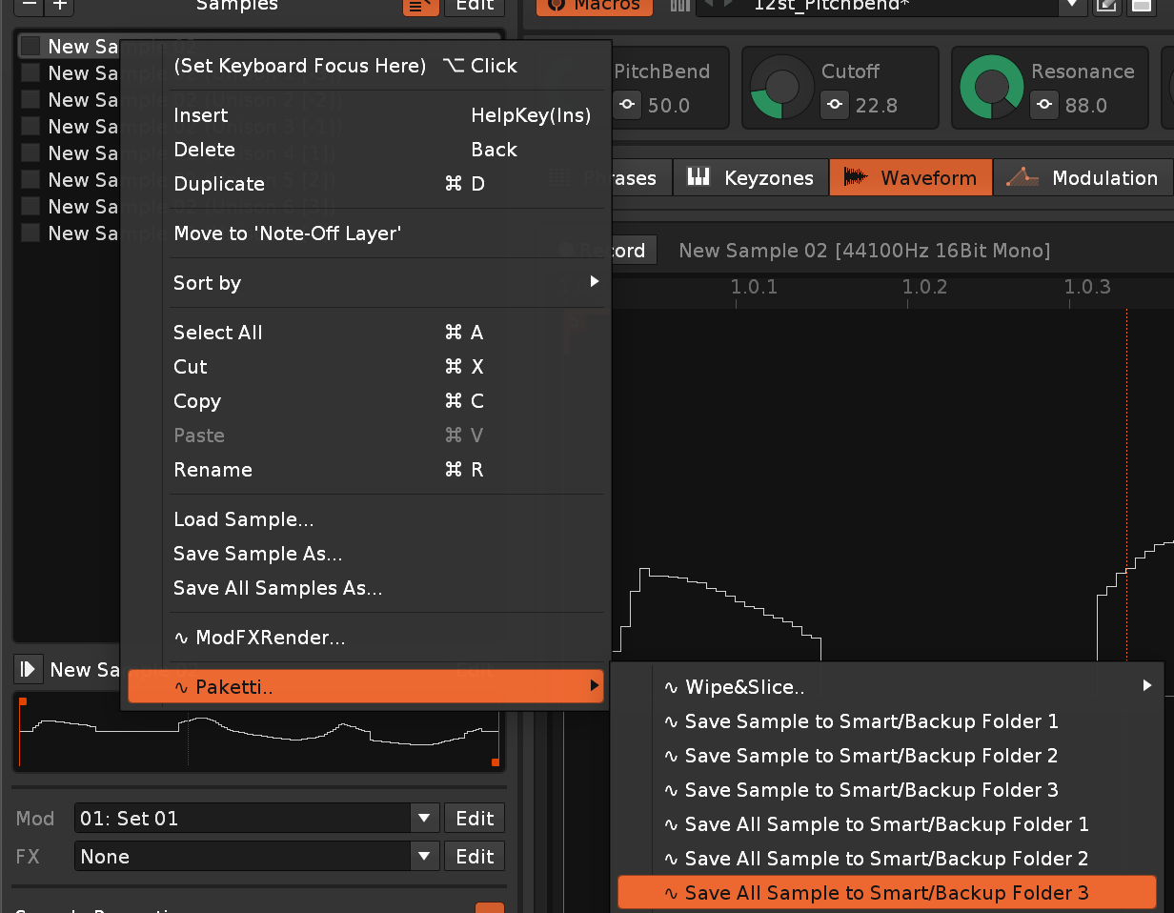Adjust the Resonance knob
The width and height of the screenshot is (1174, 913).
tap(991, 88)
